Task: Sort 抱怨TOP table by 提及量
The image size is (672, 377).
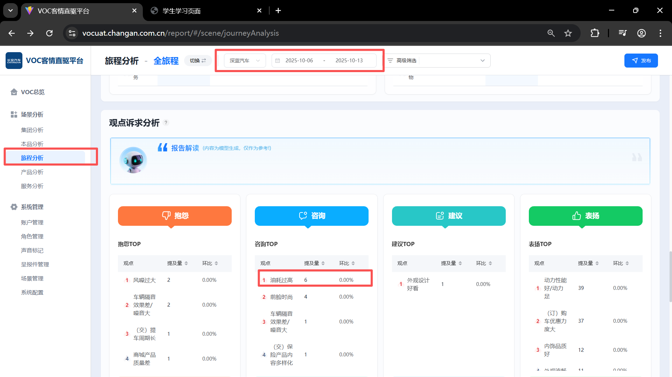Action: tap(186, 263)
